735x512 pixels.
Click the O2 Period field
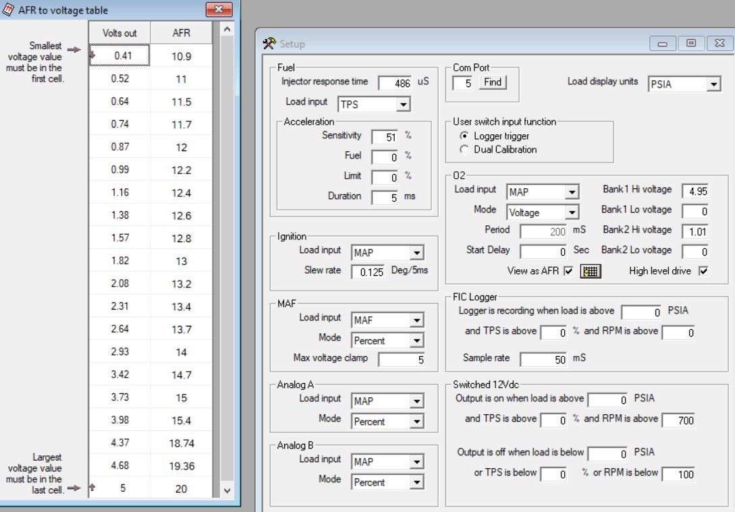(x=543, y=231)
